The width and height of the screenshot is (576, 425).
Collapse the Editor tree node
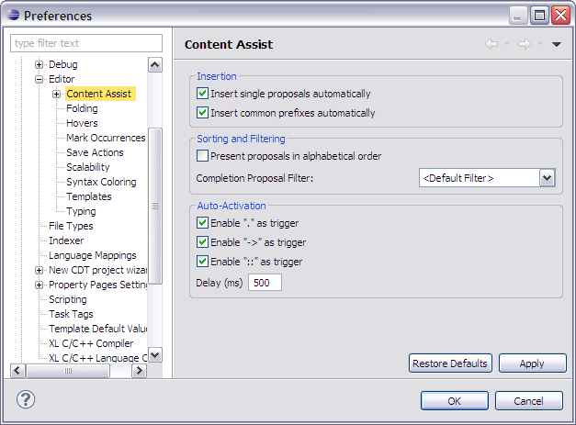[39, 79]
